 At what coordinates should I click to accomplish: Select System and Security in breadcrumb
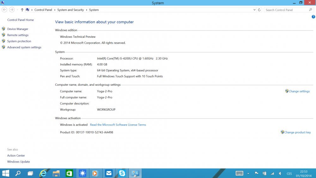tap(70, 10)
